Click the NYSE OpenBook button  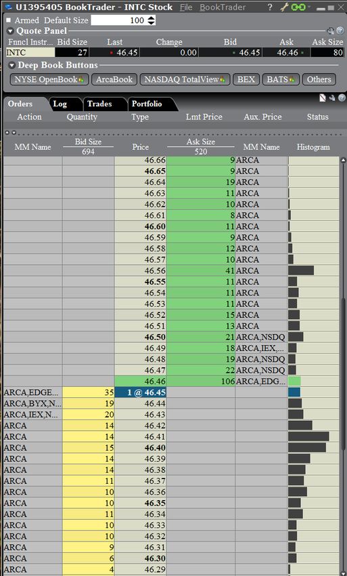(49, 79)
